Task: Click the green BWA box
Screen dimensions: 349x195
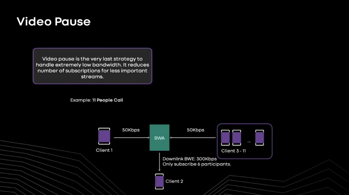Action: click(x=160, y=138)
